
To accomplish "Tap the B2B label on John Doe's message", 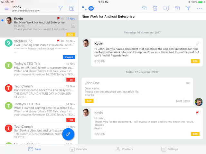I will pyautogui.click(x=89, y=101).
